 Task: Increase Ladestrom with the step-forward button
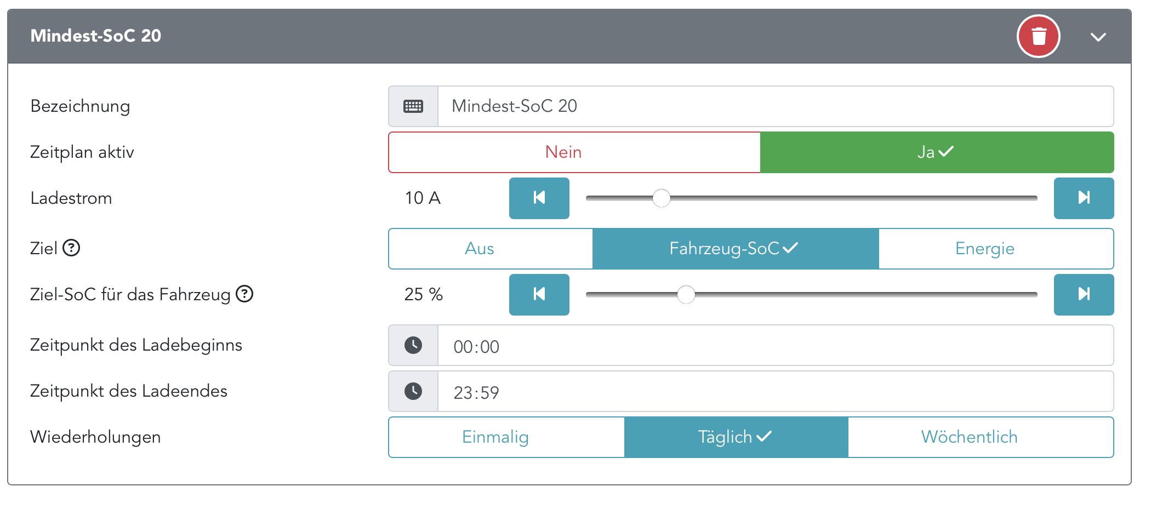[1084, 198]
